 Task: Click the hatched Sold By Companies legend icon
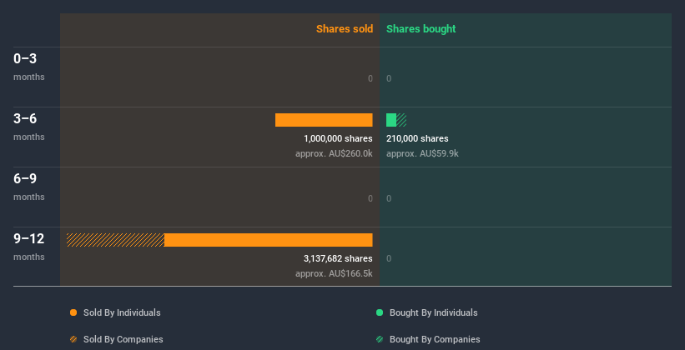[73, 339]
